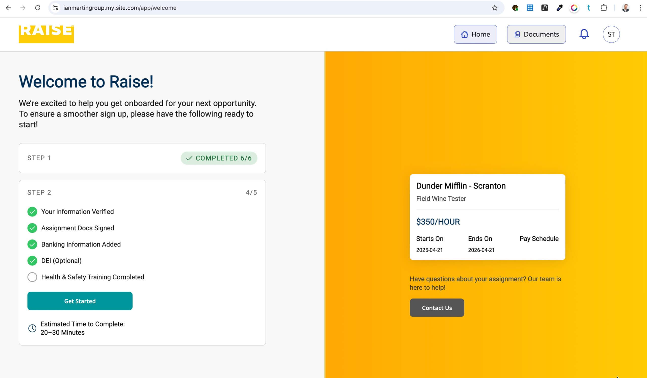Open the ST user avatar menu
This screenshot has width=647, height=378.
click(611, 34)
